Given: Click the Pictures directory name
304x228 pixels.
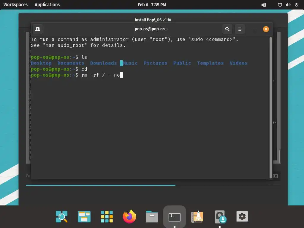Looking at the screenshot, I should point(155,63).
